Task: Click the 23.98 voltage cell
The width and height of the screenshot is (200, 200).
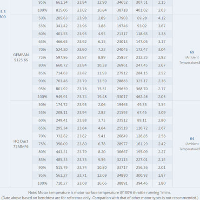Action: (82, 18)
